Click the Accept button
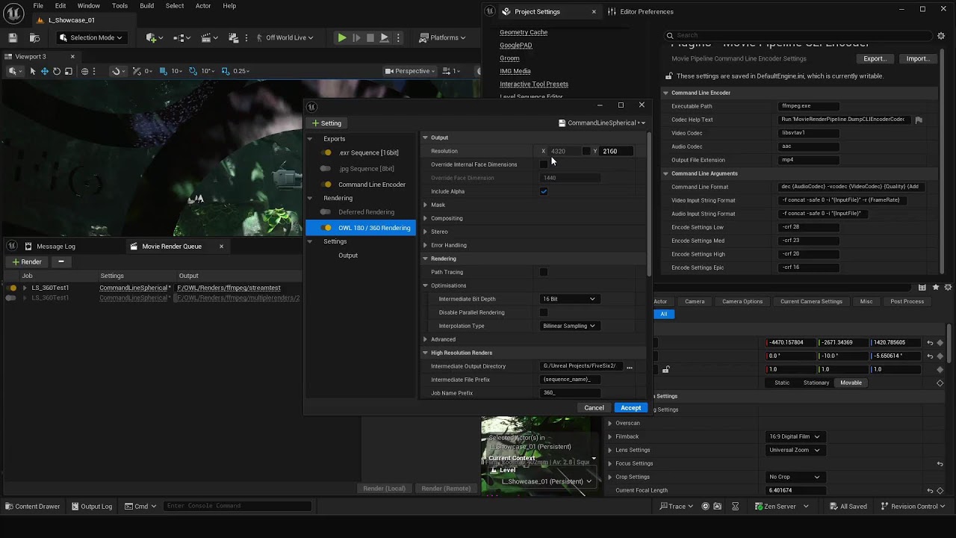This screenshot has height=538, width=956. (x=630, y=408)
